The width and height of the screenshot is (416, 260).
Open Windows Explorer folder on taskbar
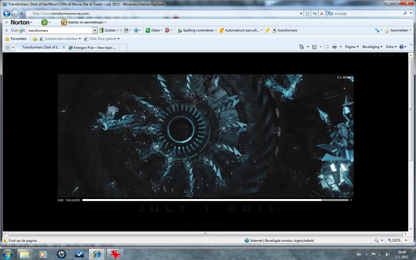pyautogui.click(x=25, y=255)
